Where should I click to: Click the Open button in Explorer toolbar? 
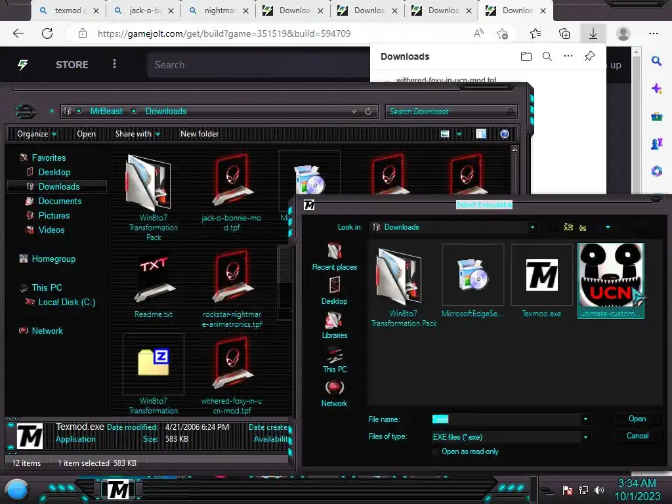point(86,134)
